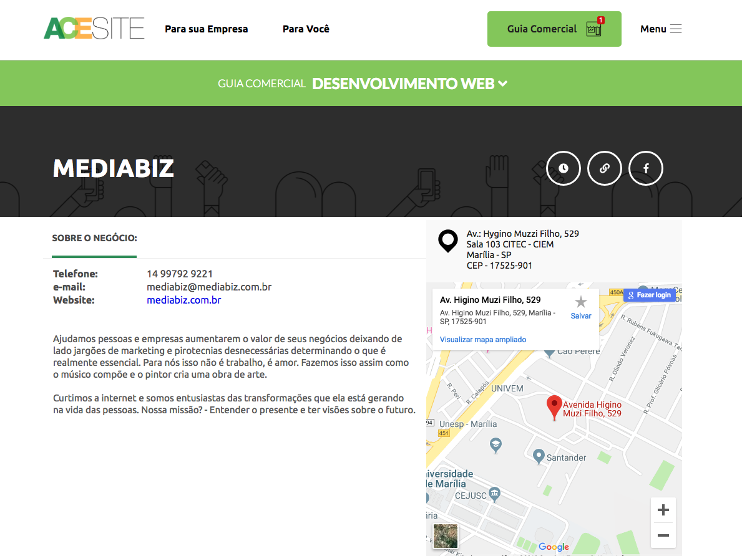This screenshot has height=556, width=742.
Task: Open the Para Você menu
Action: (306, 29)
